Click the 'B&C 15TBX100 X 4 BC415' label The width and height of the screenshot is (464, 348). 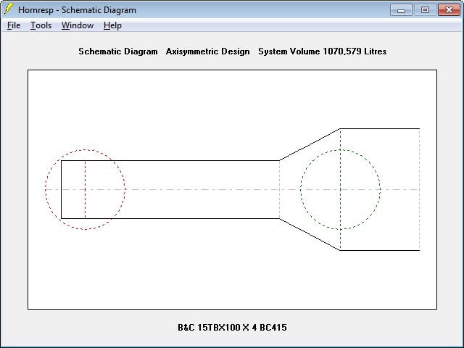coord(232,328)
